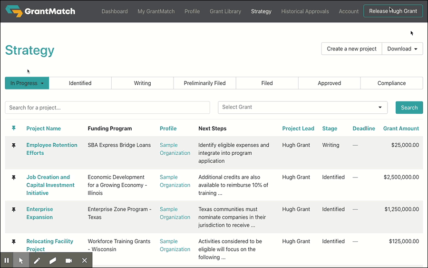Screen dimensions: 428x268
Task: Open the Relocating Facility Project link
Action: coord(49,245)
